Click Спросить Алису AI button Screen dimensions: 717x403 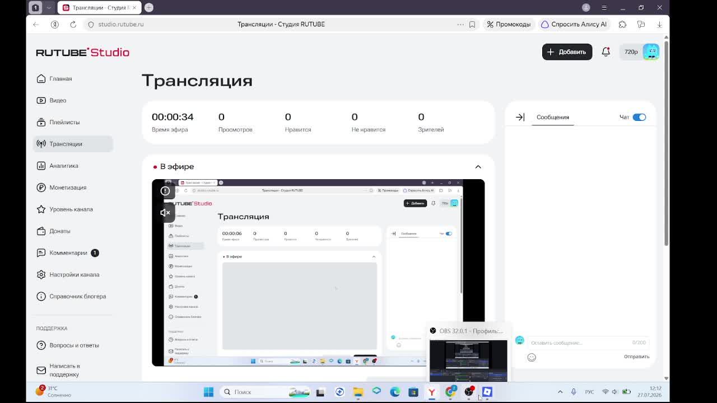click(x=574, y=24)
